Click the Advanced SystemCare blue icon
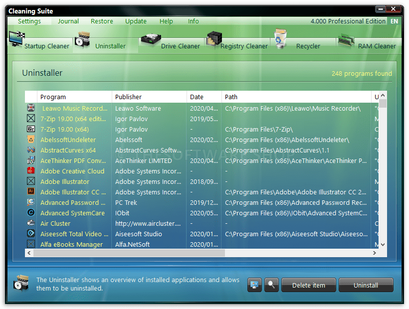Viewport: 409px width, 309px height. [x=31, y=212]
